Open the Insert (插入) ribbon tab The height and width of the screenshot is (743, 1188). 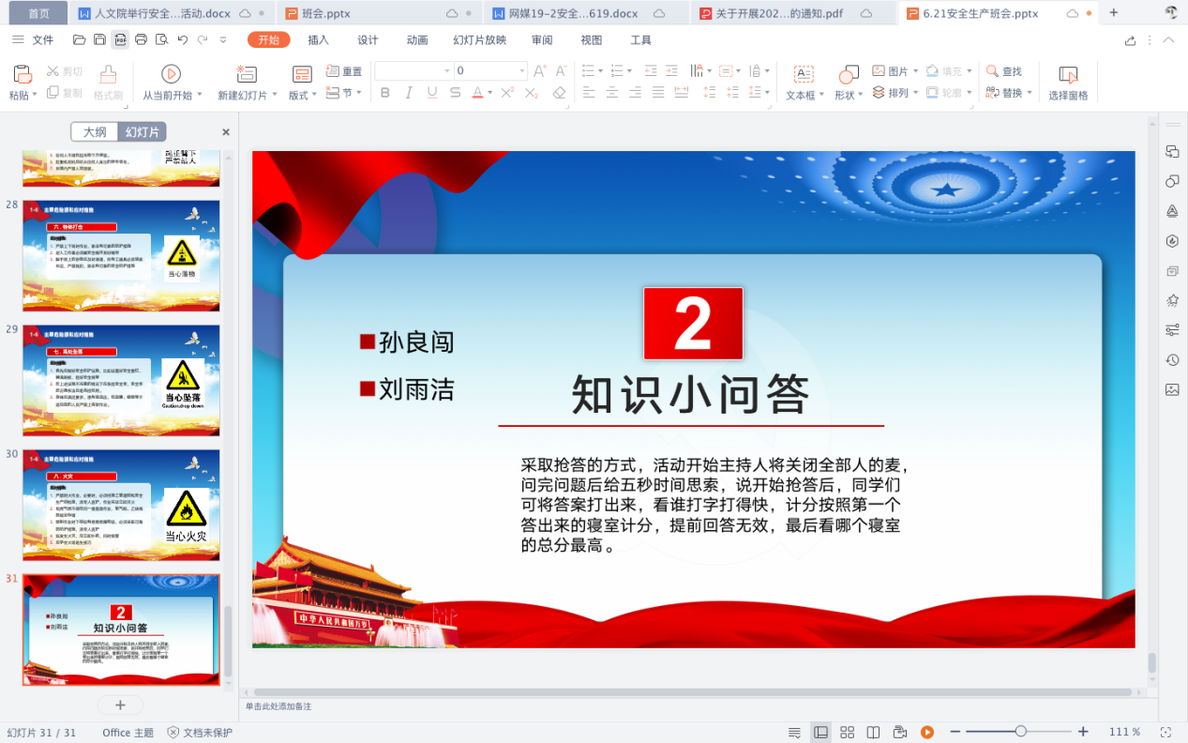[x=318, y=39]
